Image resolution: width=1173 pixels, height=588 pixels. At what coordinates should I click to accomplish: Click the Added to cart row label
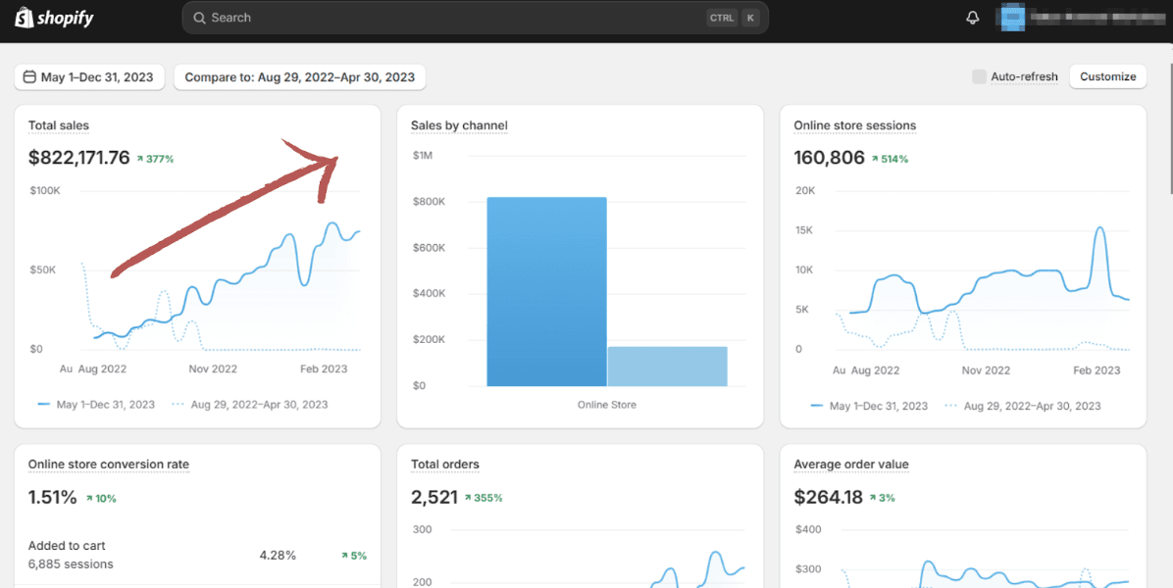pos(67,546)
